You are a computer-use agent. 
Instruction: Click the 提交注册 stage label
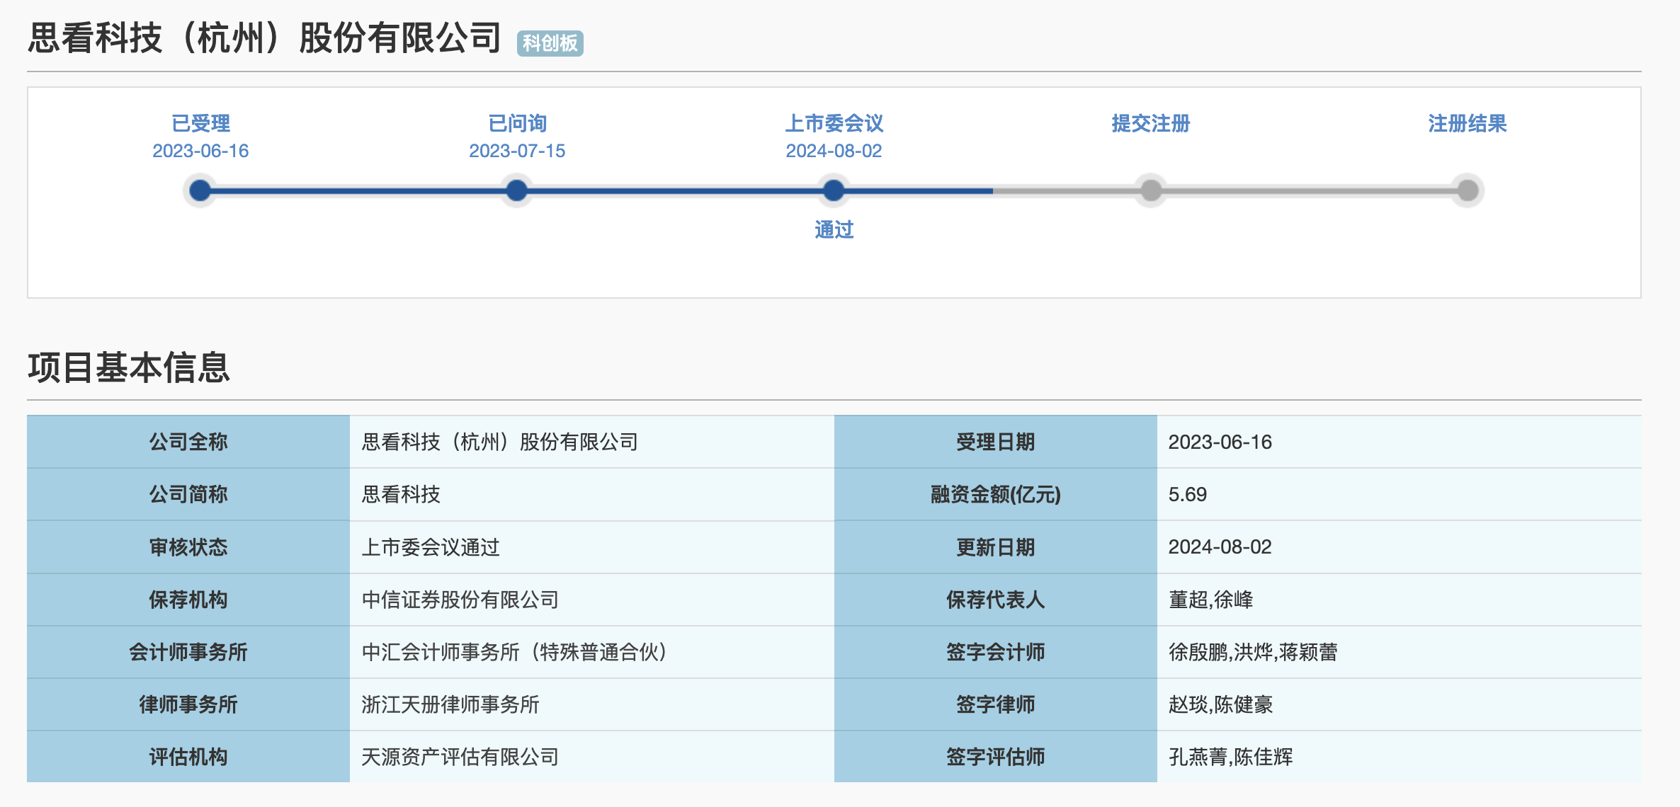[x=1151, y=123]
